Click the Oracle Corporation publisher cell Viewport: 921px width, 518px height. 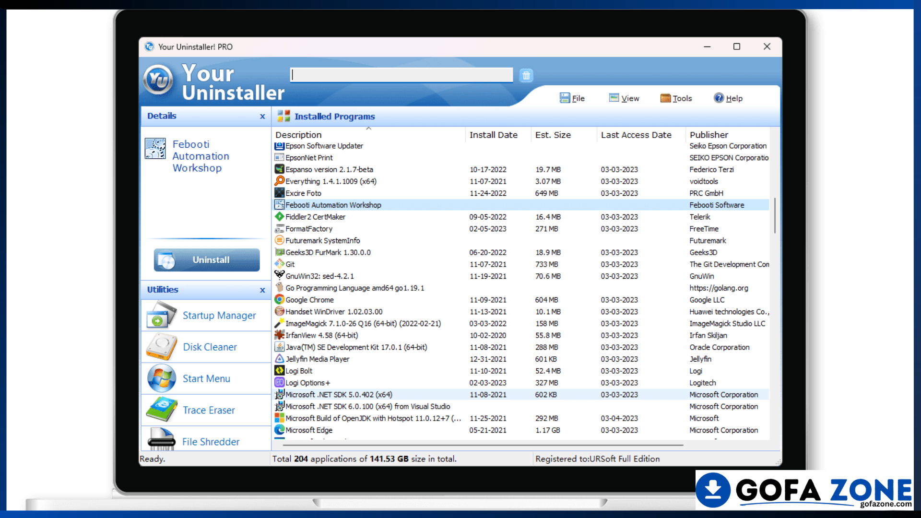[719, 347]
